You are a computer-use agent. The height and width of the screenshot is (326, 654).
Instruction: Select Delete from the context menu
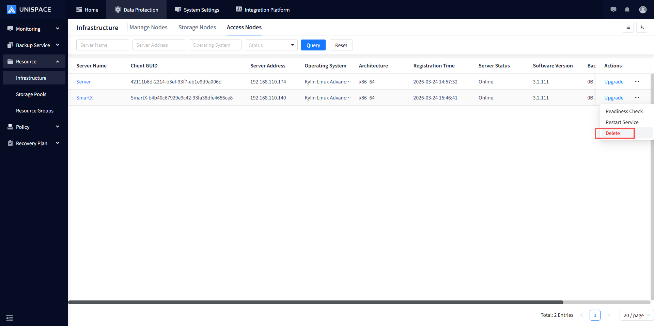pos(613,133)
